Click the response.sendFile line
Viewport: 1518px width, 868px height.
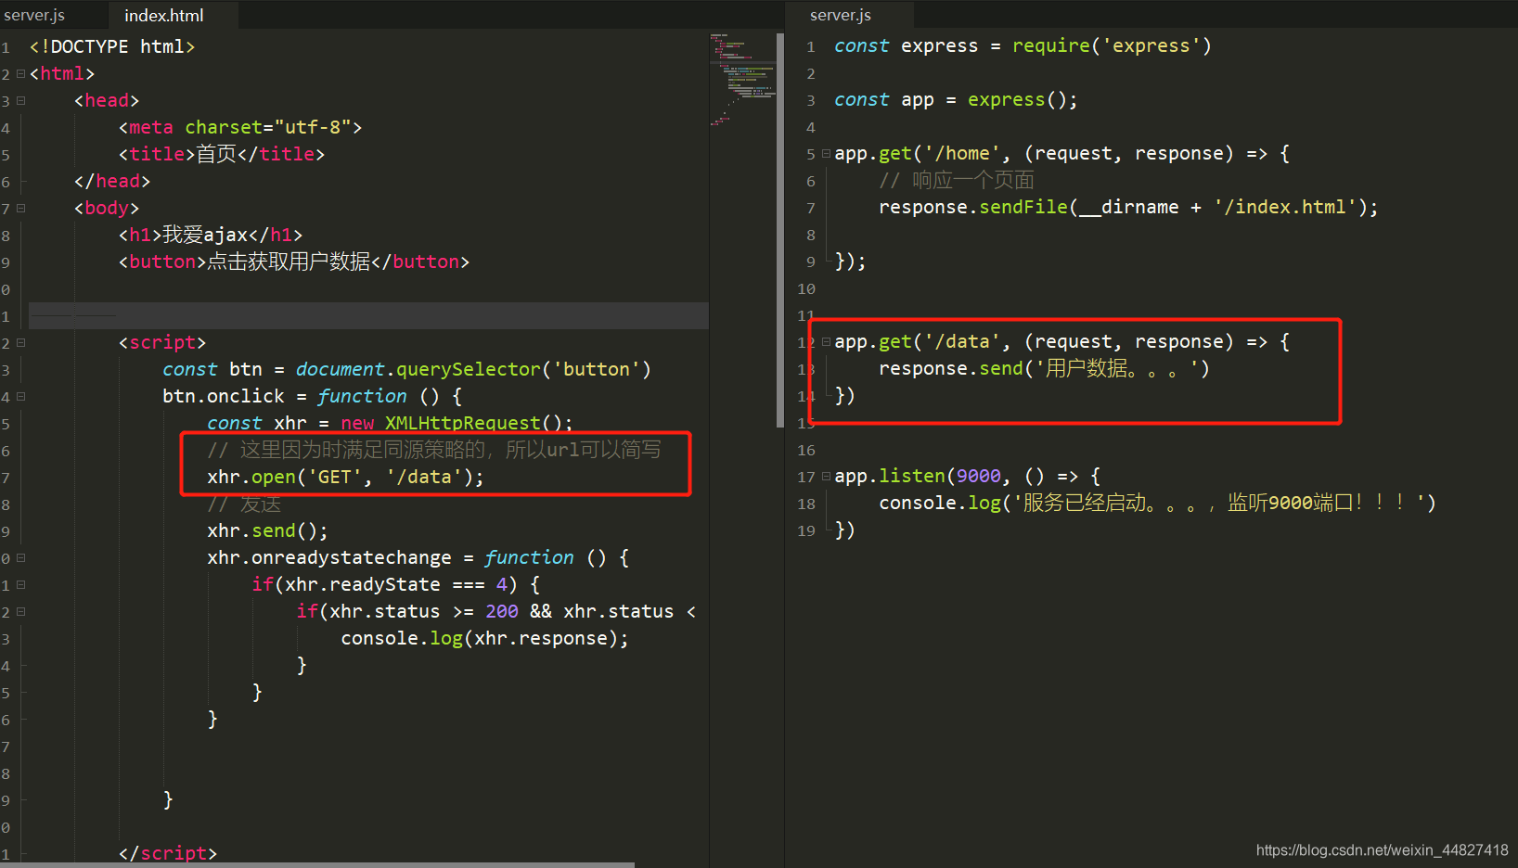pos(1128,207)
